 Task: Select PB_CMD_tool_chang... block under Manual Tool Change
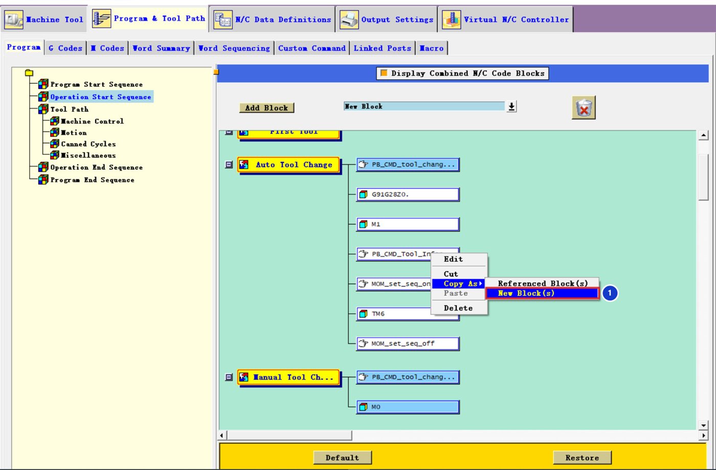coord(408,377)
